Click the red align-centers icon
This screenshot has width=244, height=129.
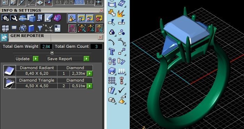[122, 81]
